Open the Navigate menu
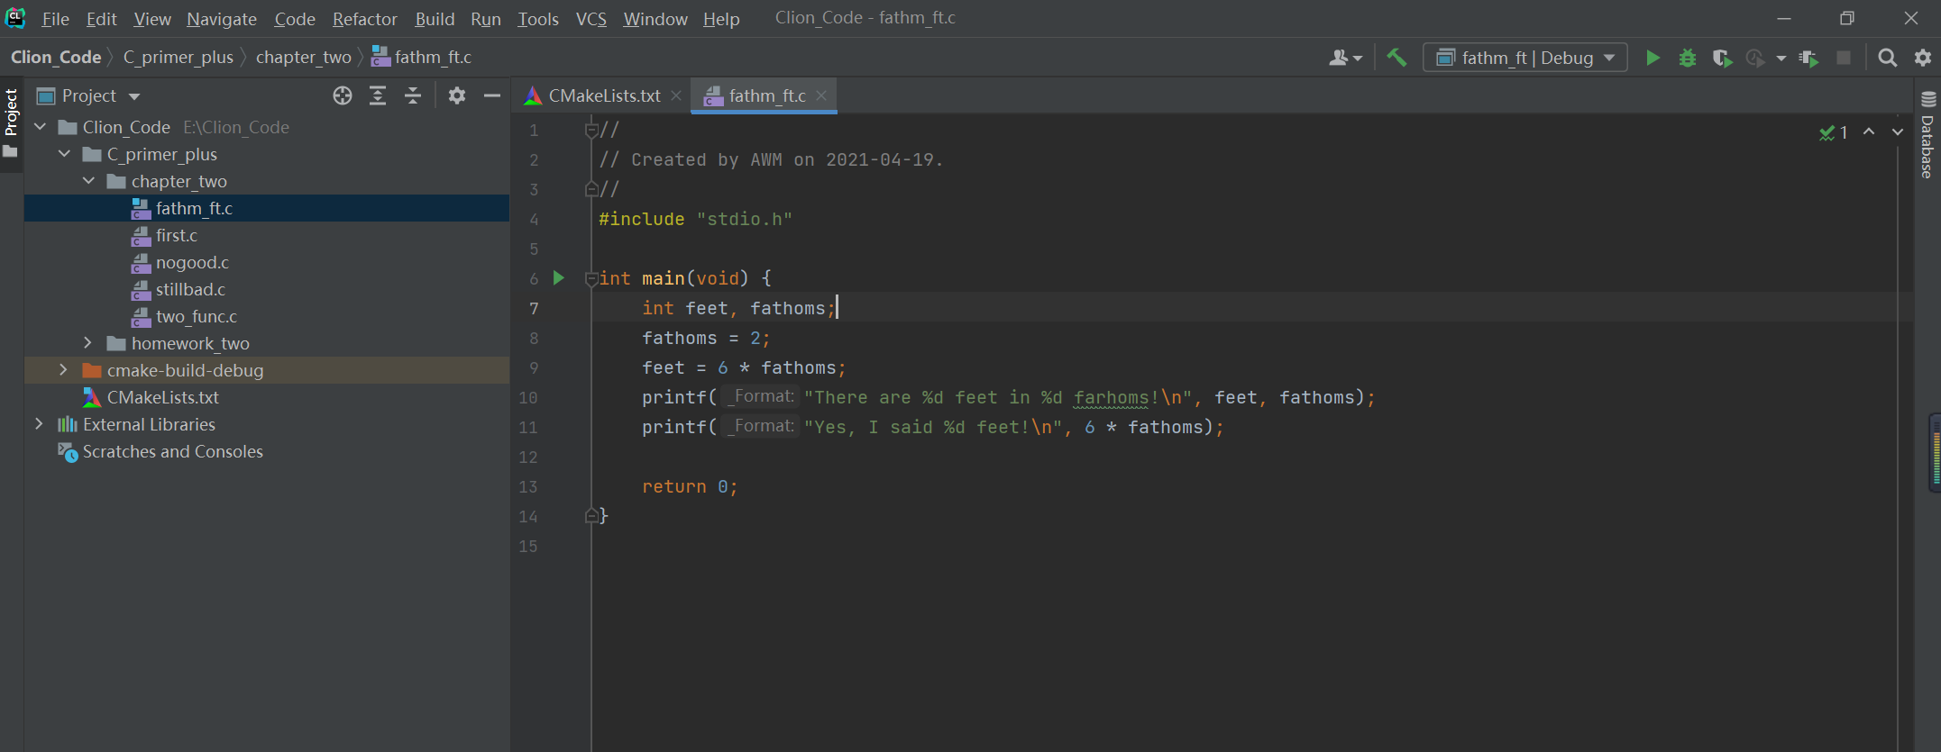 pyautogui.click(x=222, y=19)
